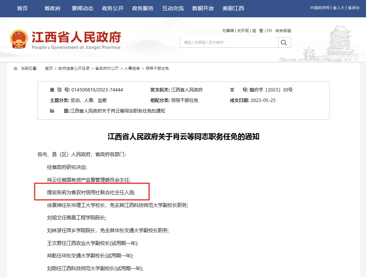The width and height of the screenshot is (366, 277).
Task: Select 政务服务 in navigation bar
Action: 143,8
